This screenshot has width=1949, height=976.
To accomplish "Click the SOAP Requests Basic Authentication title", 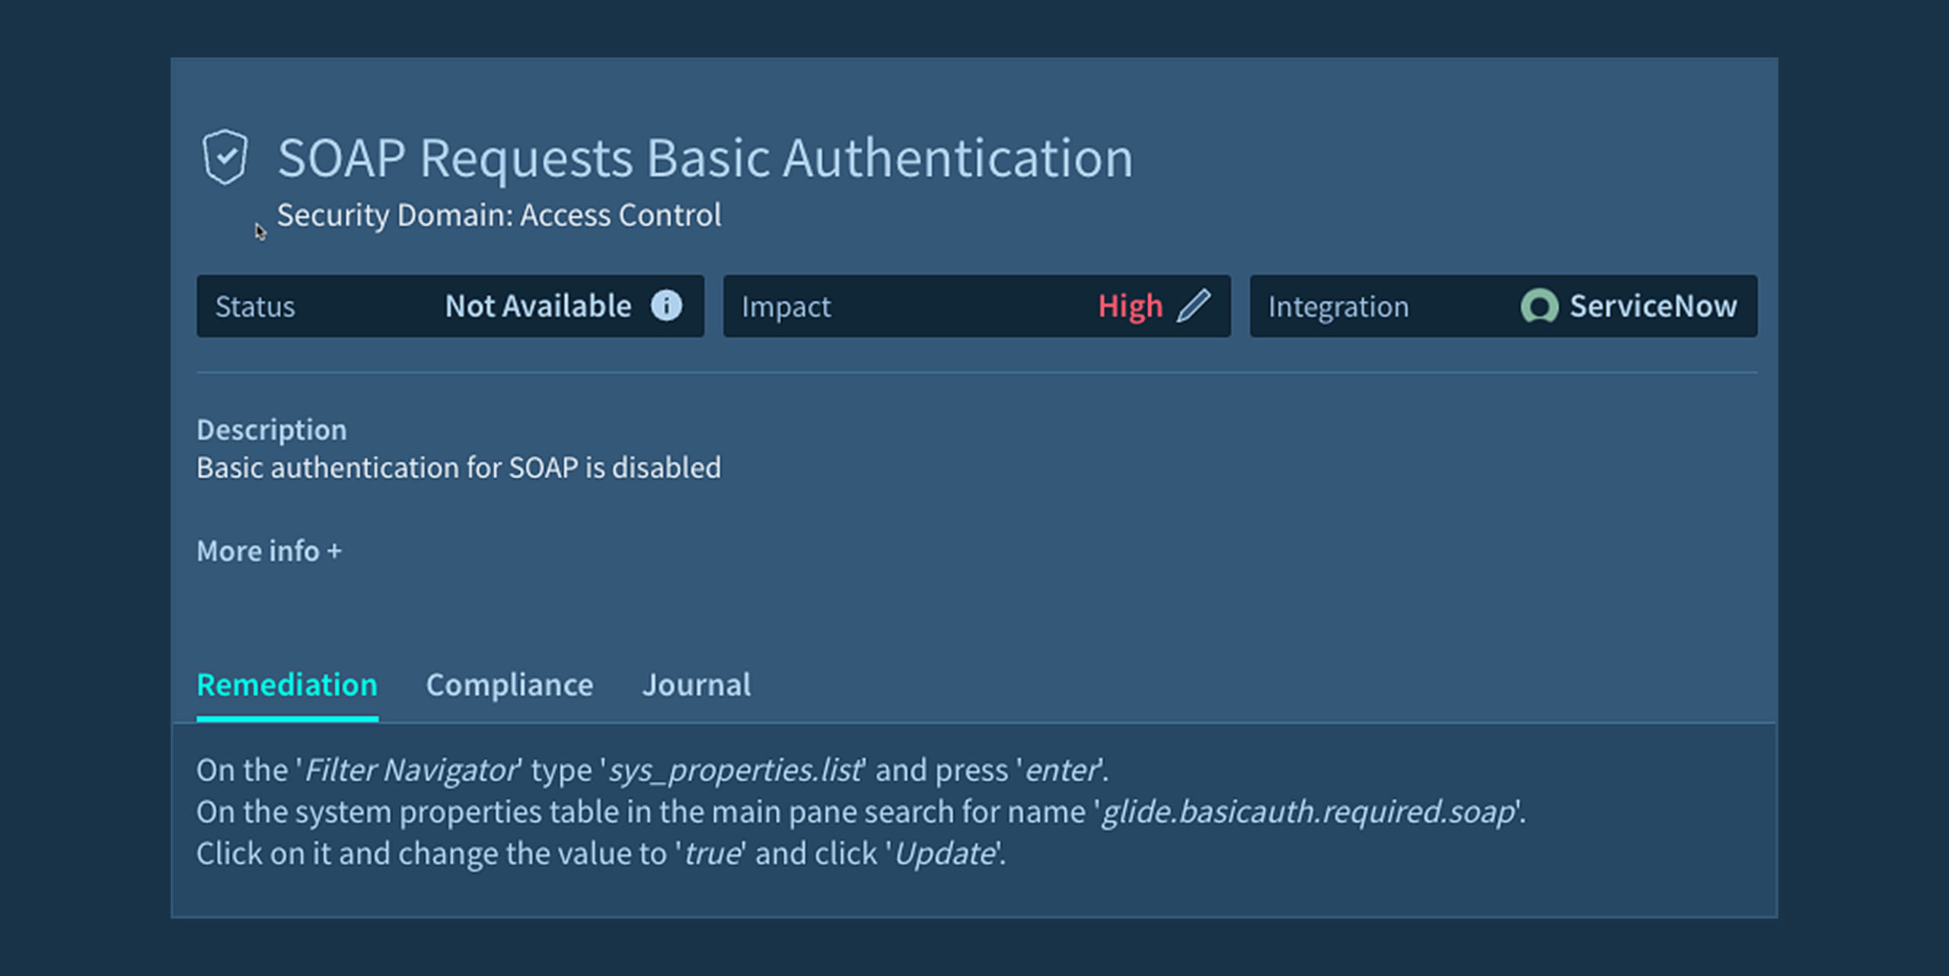I will coord(705,158).
